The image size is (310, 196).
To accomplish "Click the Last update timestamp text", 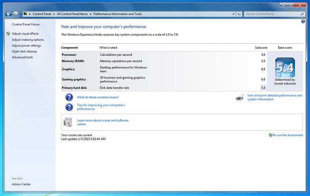I will click(x=83, y=139).
